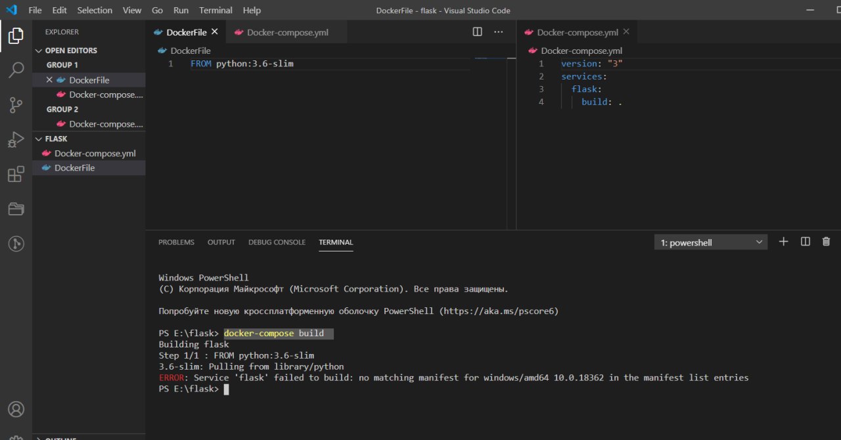Open the terminal selector dropdown '1: powershell'
841x440 pixels.
[711, 242]
